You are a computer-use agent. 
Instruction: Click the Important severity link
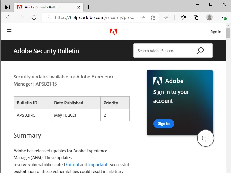click(x=97, y=164)
